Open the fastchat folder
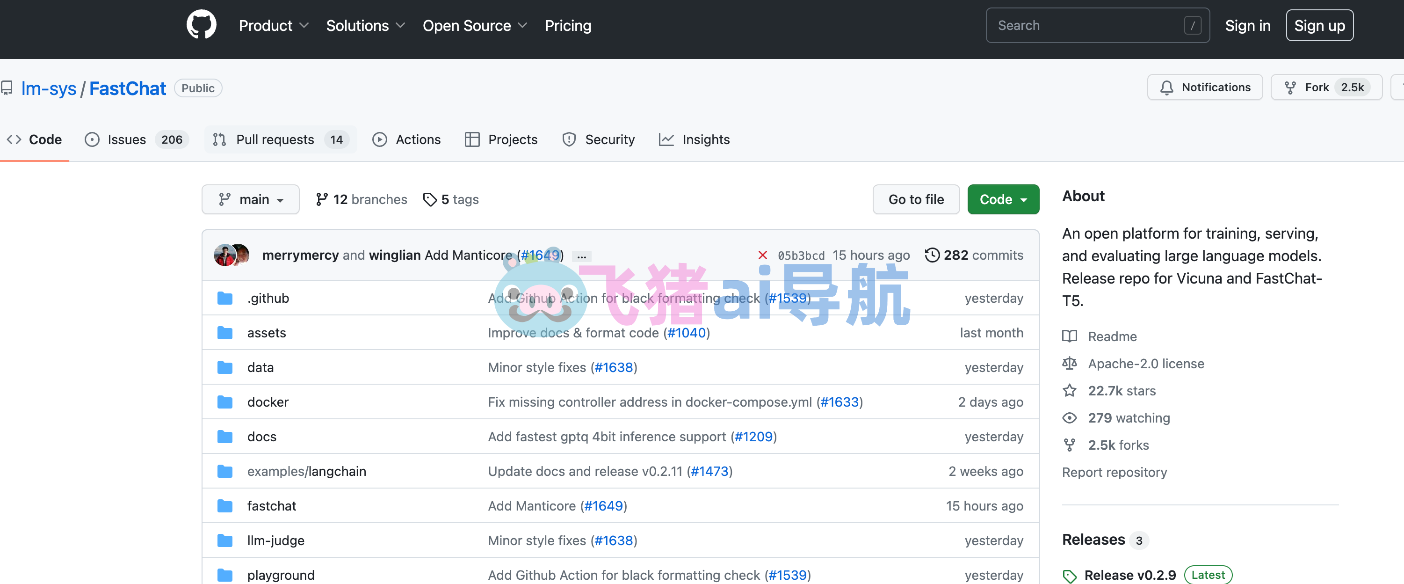The height and width of the screenshot is (584, 1404). pyautogui.click(x=271, y=506)
